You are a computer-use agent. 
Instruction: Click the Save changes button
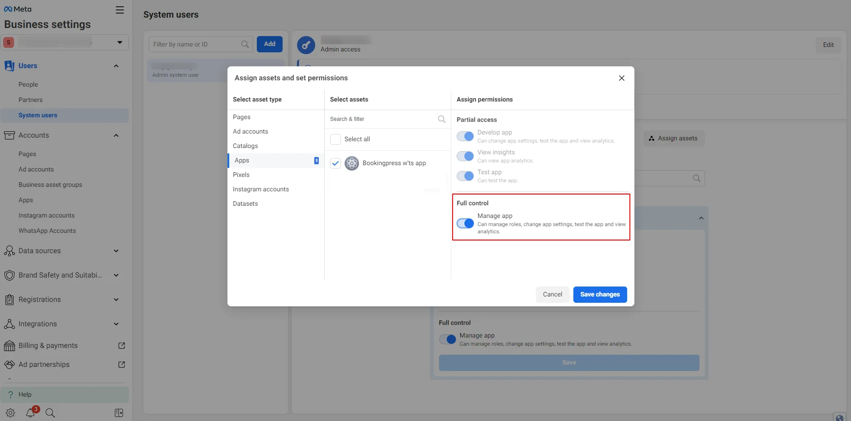[x=600, y=295]
